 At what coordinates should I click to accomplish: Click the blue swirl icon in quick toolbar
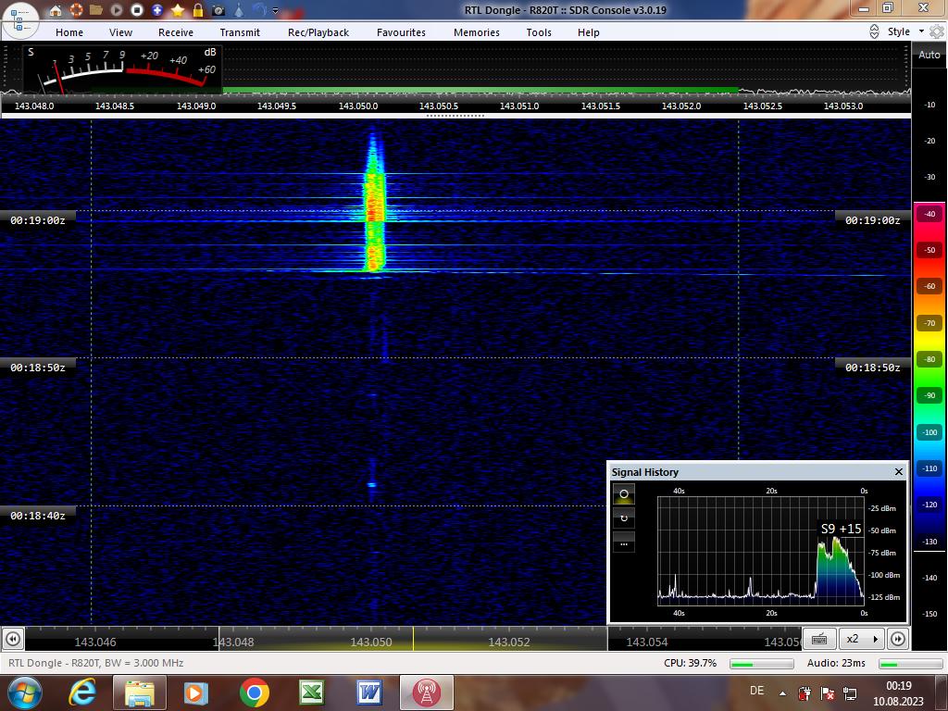coord(259,9)
